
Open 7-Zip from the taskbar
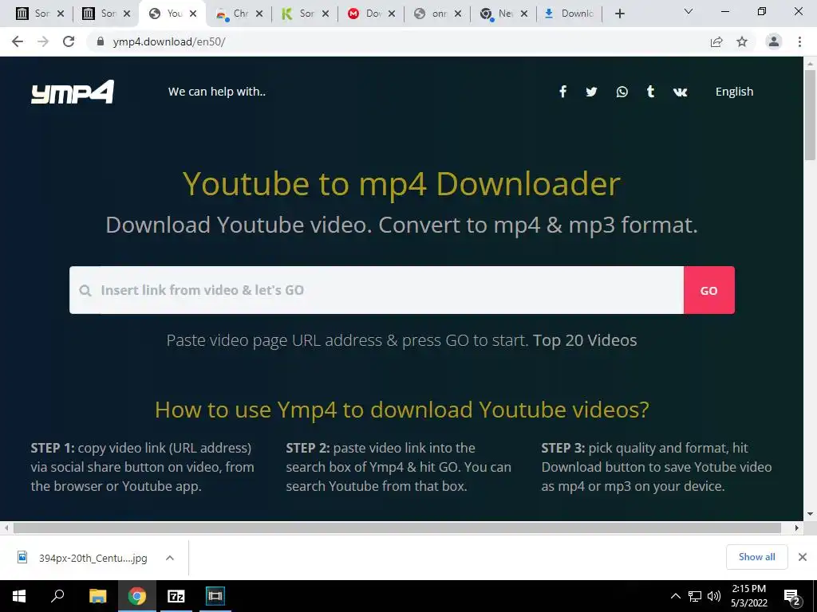[176, 596]
